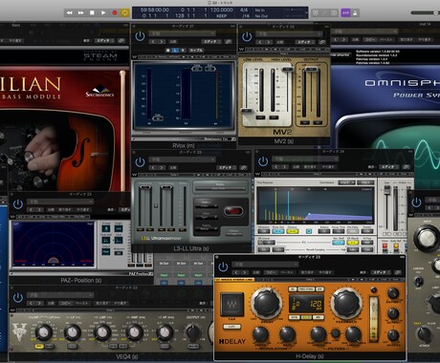This screenshot has height=363, width=440.
Task: Open the RVox window preset dropdown
Action: [x=183, y=33]
